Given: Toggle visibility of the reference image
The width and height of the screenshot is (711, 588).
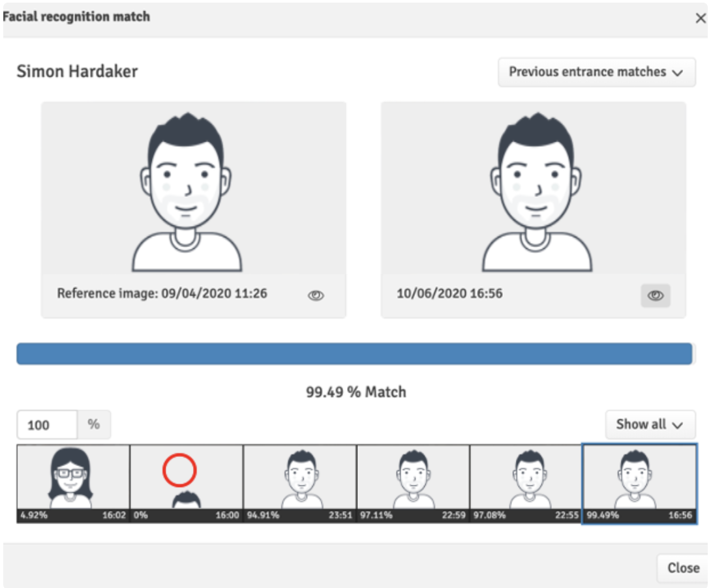Looking at the screenshot, I should 316,295.
